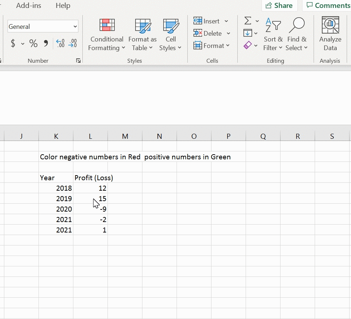Click the Clear eraser icon
Viewport: 351px width, 319px height.
[x=247, y=45]
